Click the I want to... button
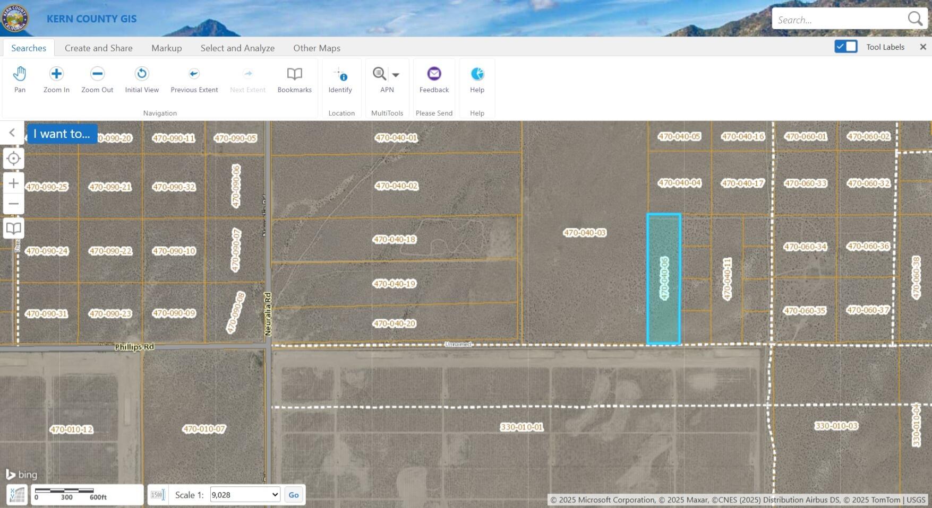Viewport: 932px width, 508px height. coord(61,134)
